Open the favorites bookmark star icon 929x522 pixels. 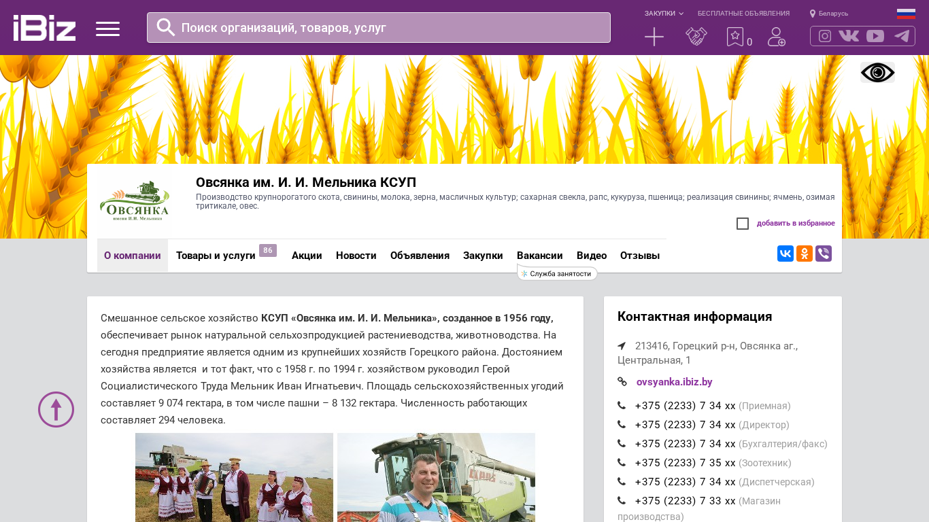[735, 37]
